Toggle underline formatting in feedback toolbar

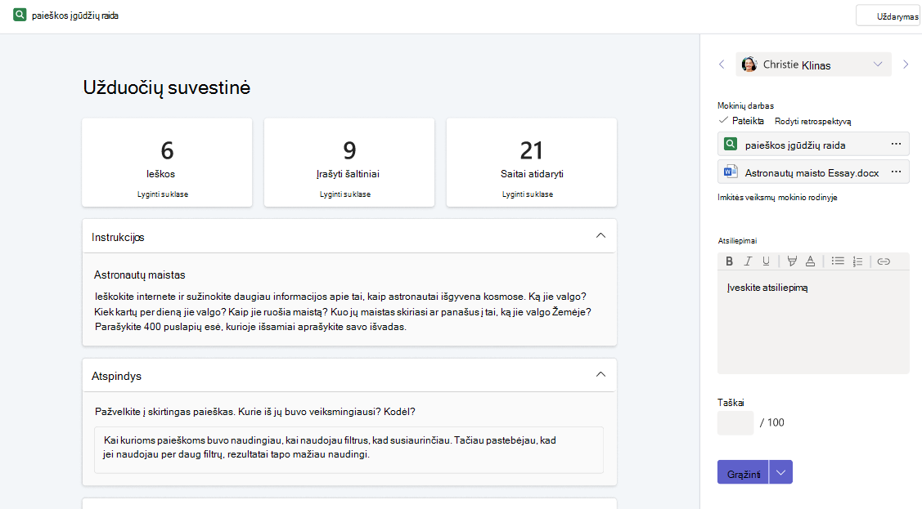(x=766, y=261)
